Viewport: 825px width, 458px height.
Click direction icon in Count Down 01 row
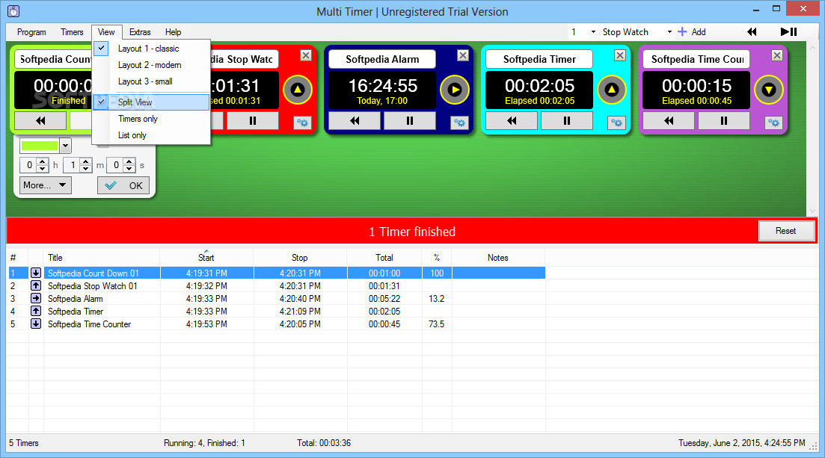pyautogui.click(x=36, y=273)
